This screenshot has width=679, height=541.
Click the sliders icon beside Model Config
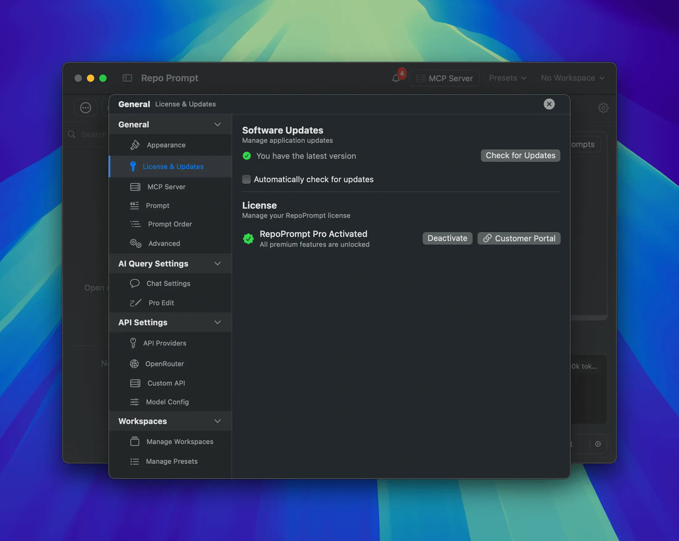(x=135, y=402)
